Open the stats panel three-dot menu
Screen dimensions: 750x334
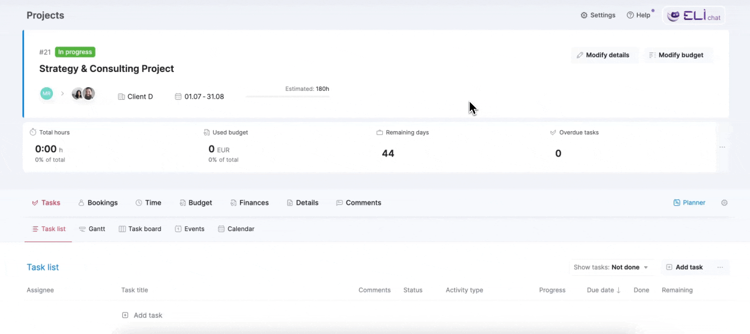click(722, 147)
